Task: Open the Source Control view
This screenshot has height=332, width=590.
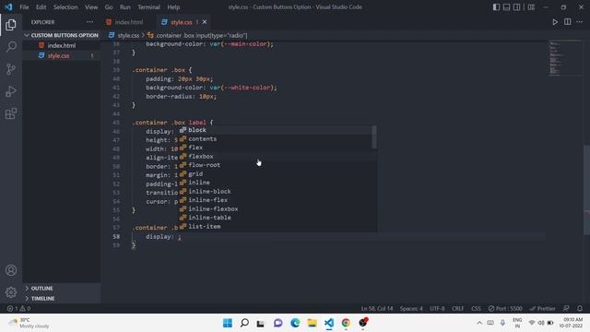Action: pos(11,69)
